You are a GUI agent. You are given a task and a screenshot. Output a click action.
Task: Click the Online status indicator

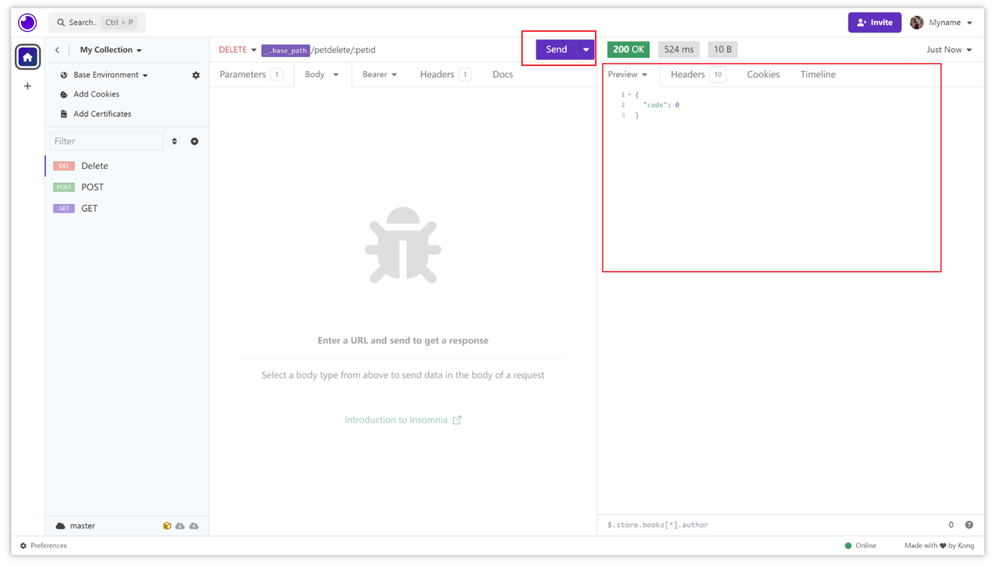click(861, 546)
